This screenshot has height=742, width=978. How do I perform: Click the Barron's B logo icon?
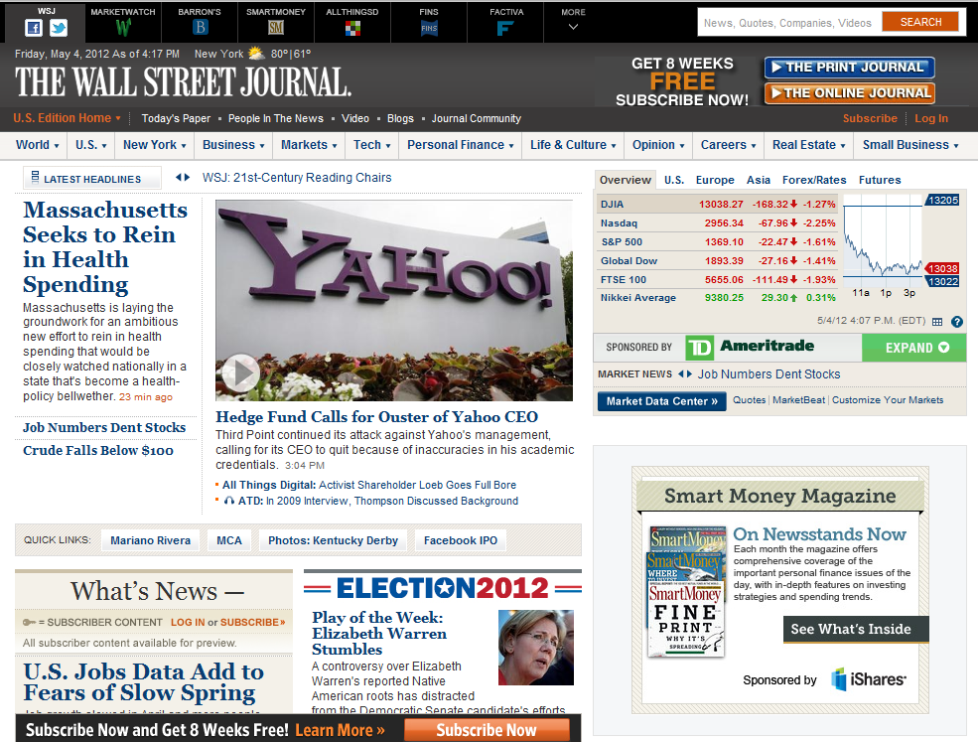click(x=199, y=26)
